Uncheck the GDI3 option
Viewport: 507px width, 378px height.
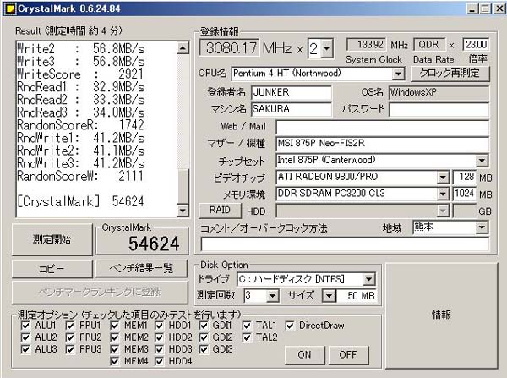204,349
